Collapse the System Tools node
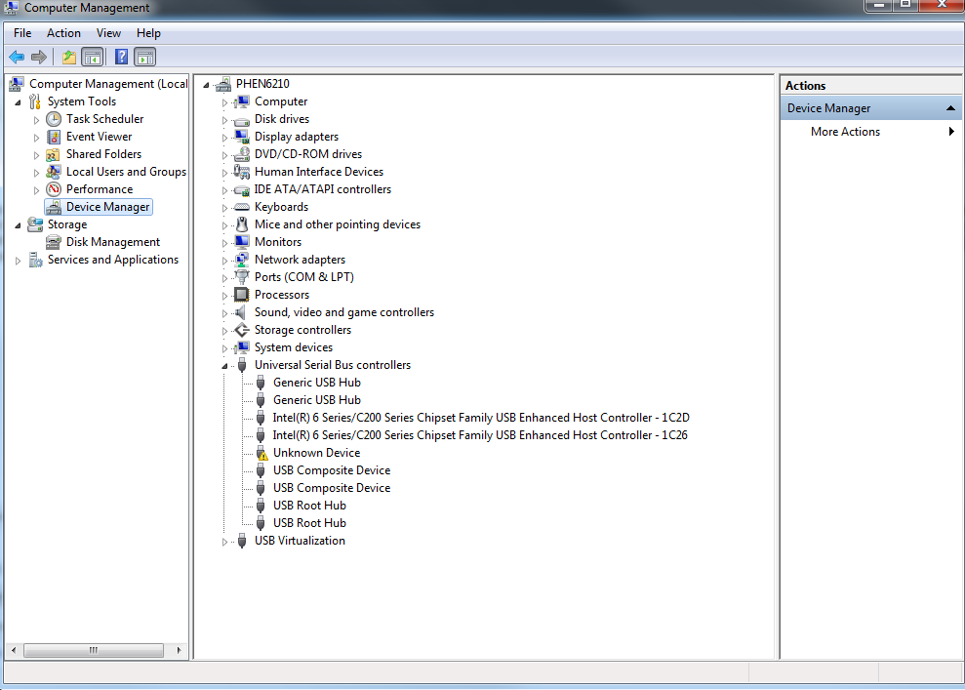 tap(18, 102)
